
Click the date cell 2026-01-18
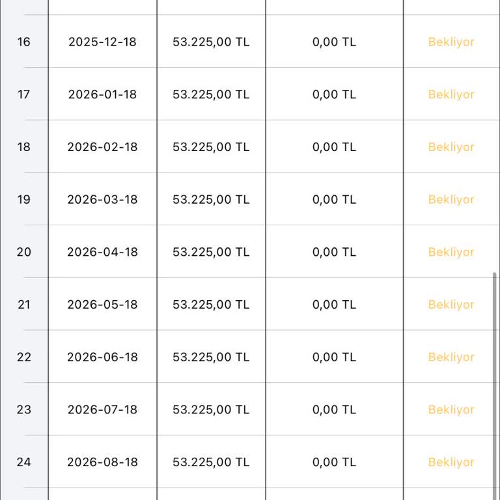click(102, 94)
